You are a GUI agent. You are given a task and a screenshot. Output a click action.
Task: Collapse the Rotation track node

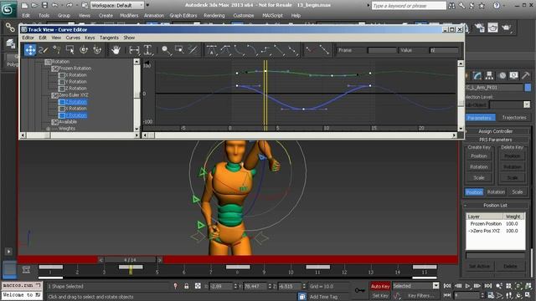coord(49,62)
